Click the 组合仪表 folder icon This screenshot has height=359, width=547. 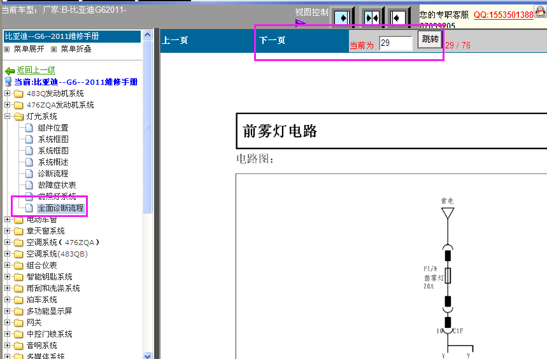18,265
